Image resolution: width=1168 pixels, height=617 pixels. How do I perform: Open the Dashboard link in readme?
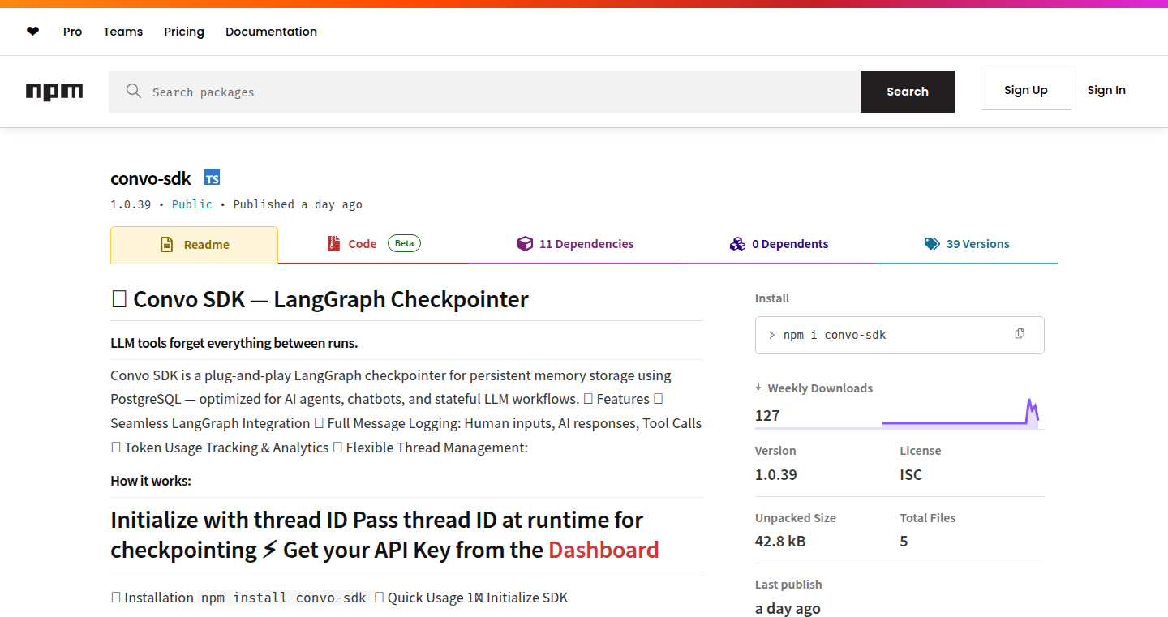[x=603, y=550]
